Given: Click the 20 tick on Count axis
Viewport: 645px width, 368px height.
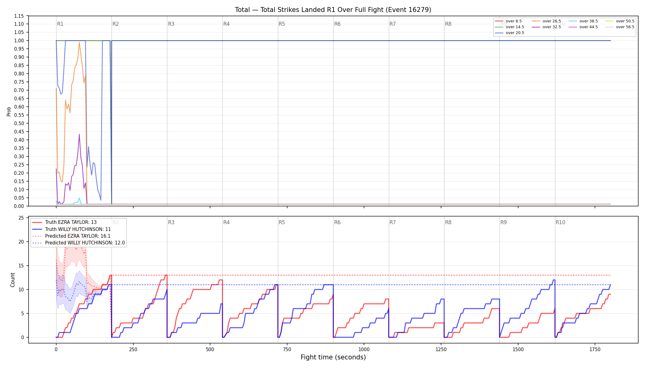Looking at the screenshot, I should (x=21, y=242).
